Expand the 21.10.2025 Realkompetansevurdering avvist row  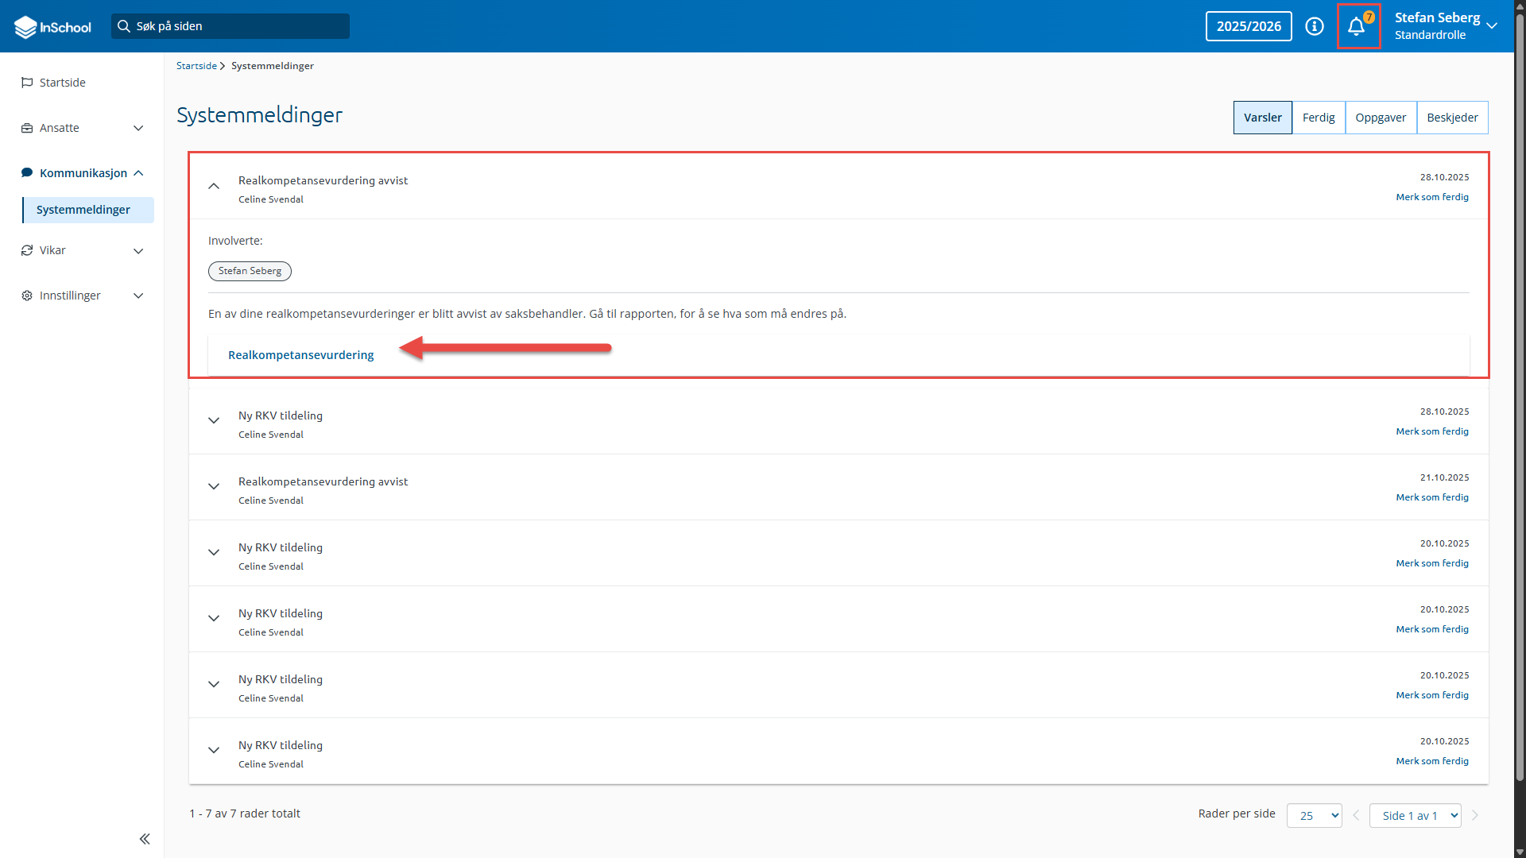point(214,486)
